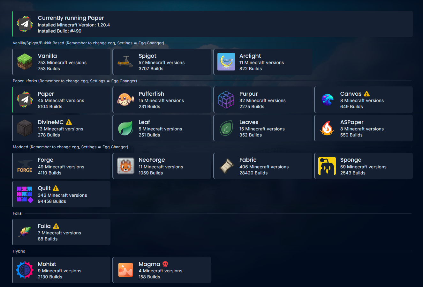Image resolution: width=423 pixels, height=287 pixels.
Task: Click the small Folia section header label
Action: pos(17,213)
